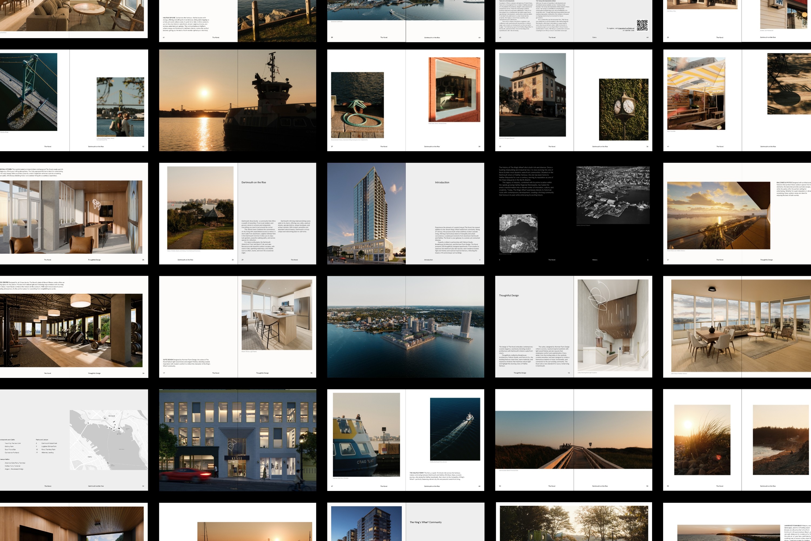Open the Kevel building entrance night rendering
Screen dimensions: 811x541
tap(237, 440)
